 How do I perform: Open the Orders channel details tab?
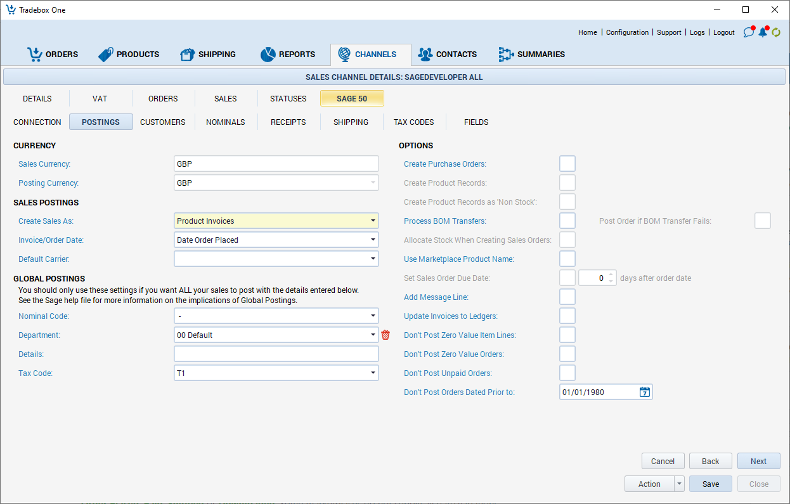point(163,98)
